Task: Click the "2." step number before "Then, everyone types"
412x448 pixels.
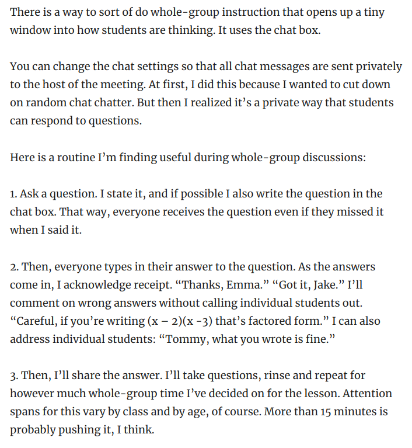Action: point(15,266)
